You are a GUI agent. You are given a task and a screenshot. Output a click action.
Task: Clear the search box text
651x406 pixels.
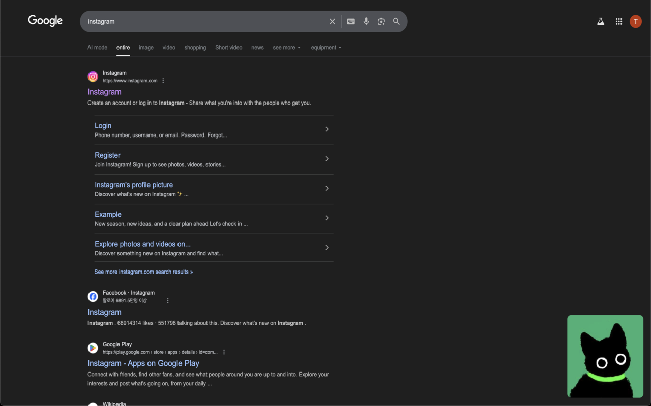tap(332, 21)
